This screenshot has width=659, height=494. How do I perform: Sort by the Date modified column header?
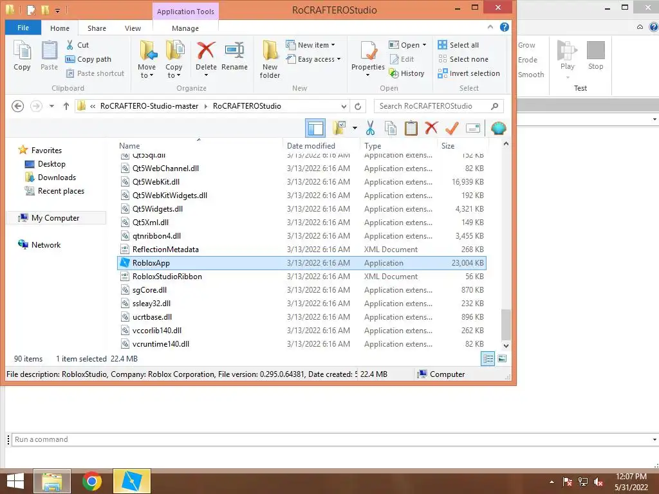[321, 146]
